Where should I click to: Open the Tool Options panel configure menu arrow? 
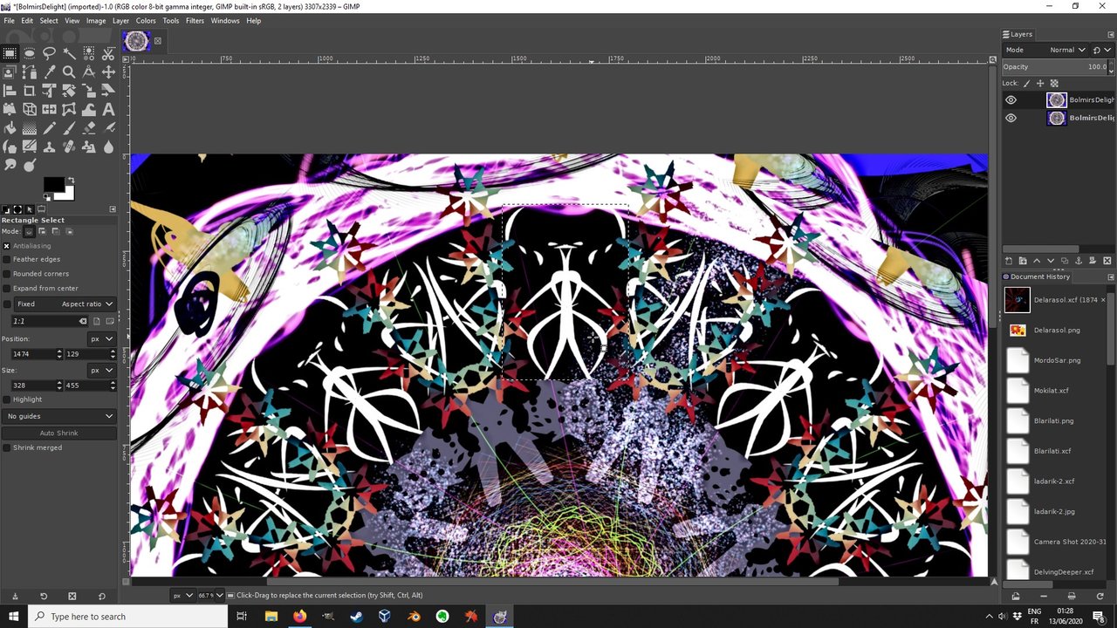pyautogui.click(x=113, y=209)
